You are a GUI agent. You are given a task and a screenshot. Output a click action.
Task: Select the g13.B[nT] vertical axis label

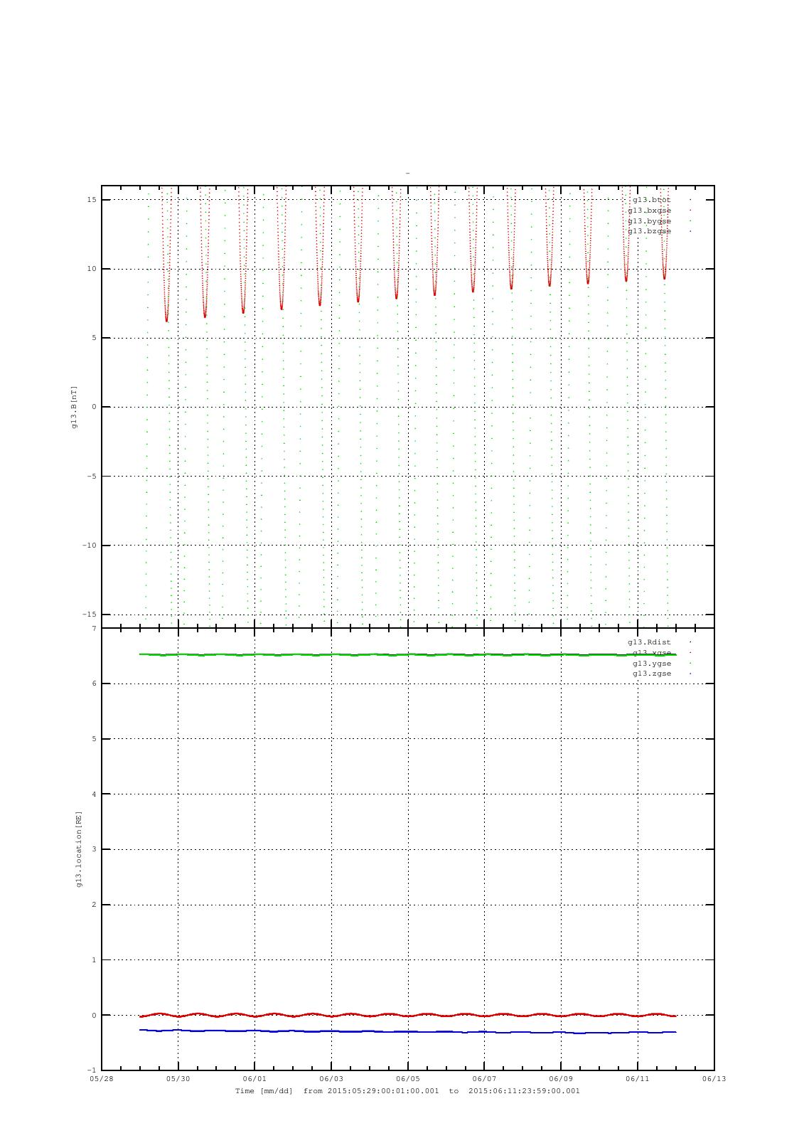[x=74, y=407]
